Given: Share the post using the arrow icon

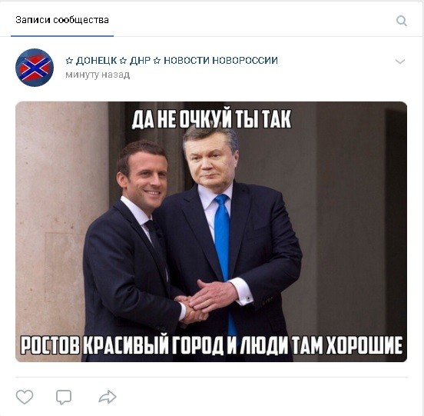Looking at the screenshot, I should pos(108,397).
